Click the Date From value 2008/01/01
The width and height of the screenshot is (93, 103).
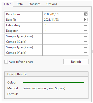[x=51, y=14]
